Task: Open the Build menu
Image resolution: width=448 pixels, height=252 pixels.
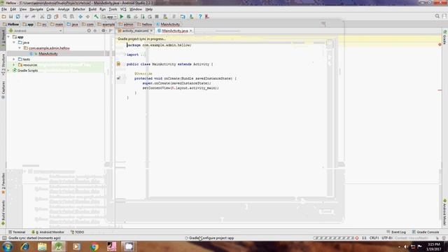Action: (92, 9)
